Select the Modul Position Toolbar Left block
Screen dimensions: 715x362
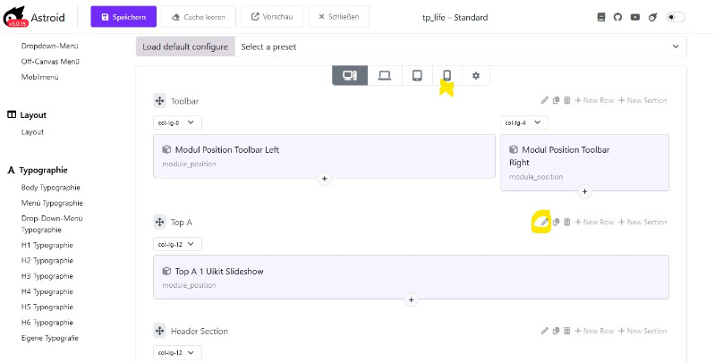(324, 156)
